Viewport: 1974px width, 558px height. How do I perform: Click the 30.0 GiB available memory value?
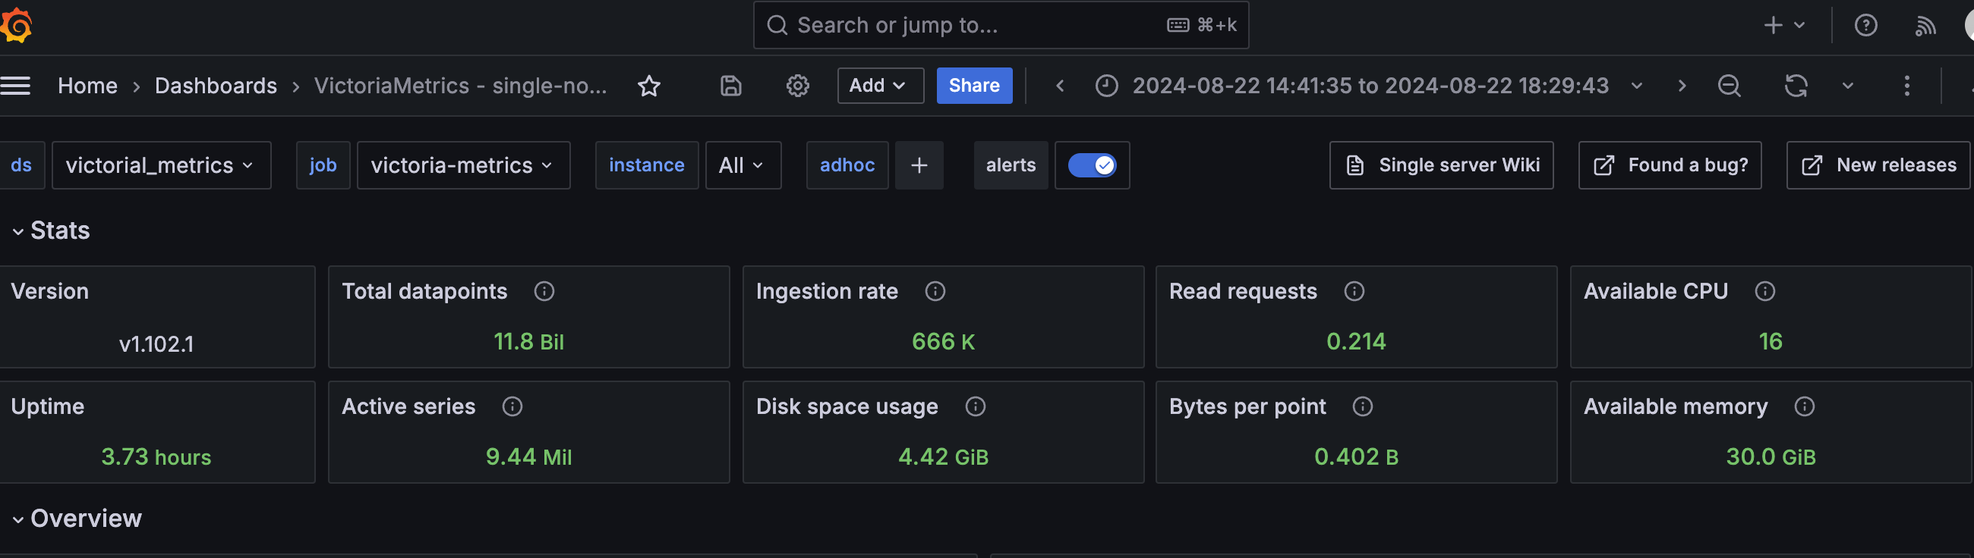tap(1771, 457)
